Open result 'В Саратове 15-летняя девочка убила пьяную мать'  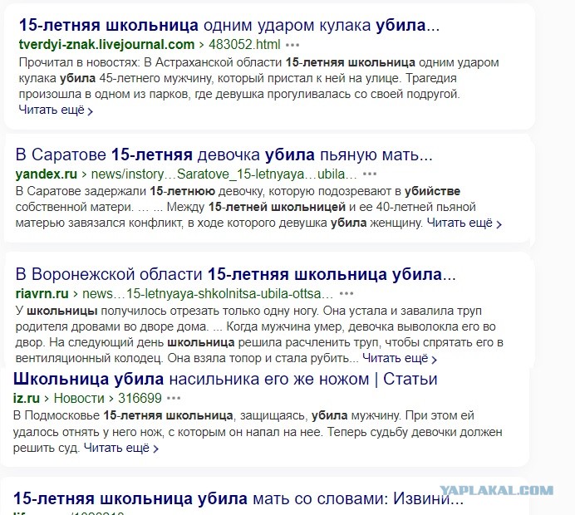(x=224, y=154)
